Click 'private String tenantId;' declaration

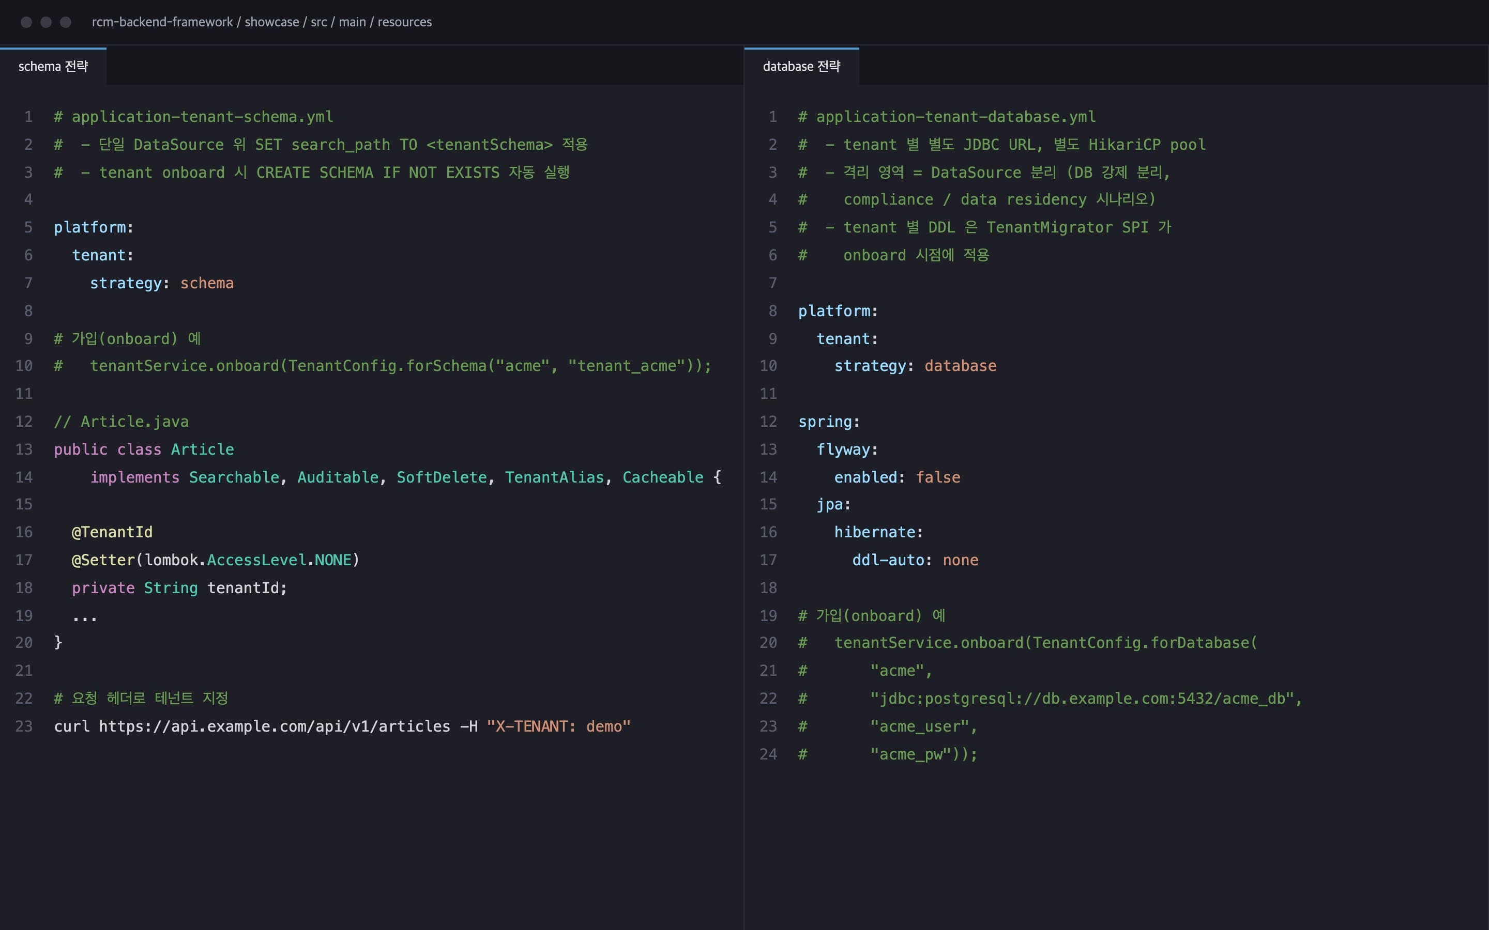pos(179,588)
